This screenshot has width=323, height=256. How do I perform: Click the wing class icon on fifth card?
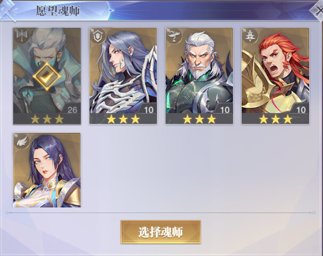(22, 141)
